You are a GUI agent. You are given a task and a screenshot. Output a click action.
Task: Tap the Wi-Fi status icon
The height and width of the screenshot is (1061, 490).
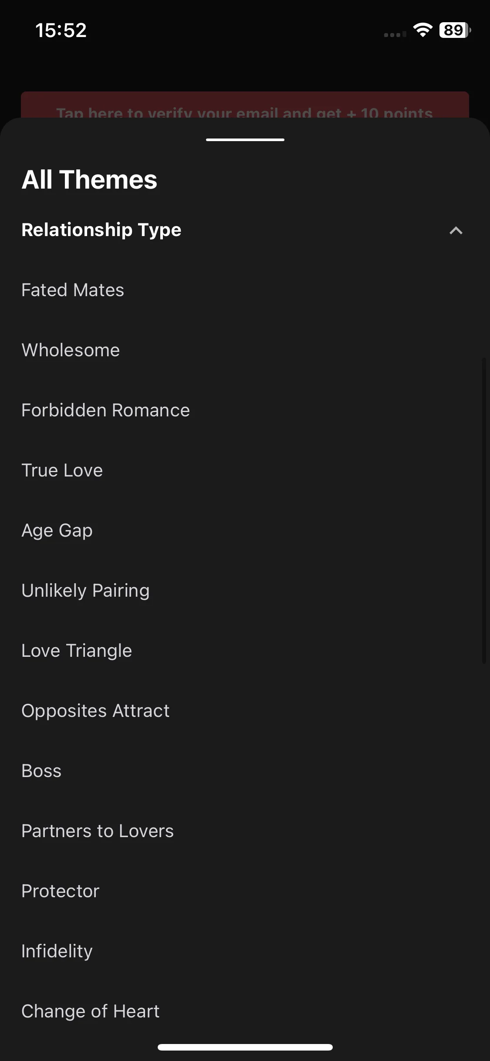[x=422, y=30]
